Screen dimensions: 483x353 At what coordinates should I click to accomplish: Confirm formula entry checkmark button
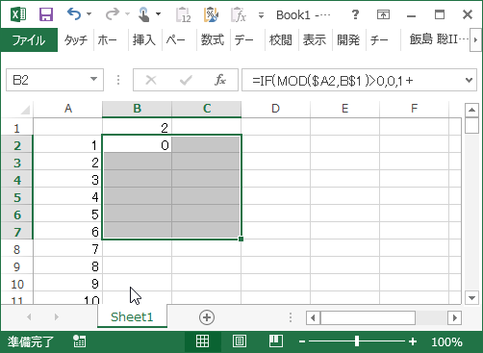(x=186, y=80)
